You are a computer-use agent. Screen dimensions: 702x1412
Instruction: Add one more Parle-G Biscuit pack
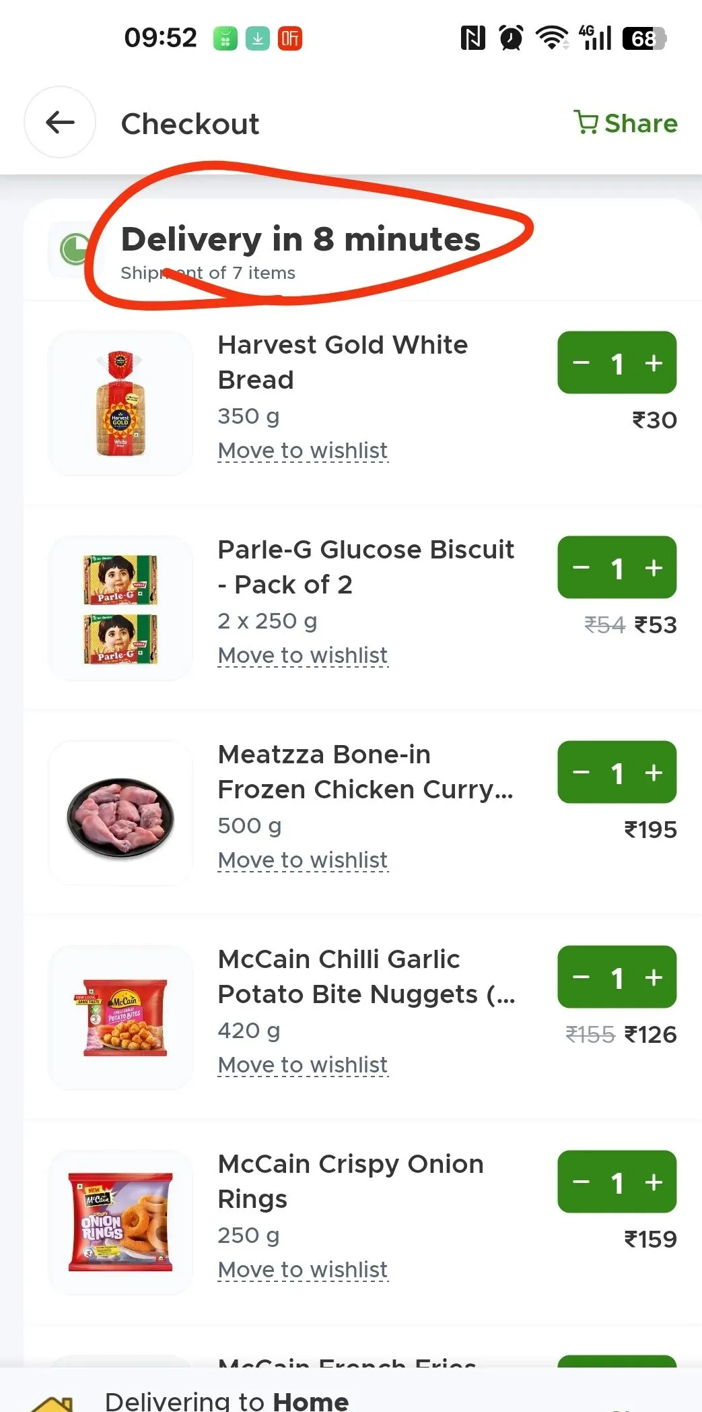[654, 568]
